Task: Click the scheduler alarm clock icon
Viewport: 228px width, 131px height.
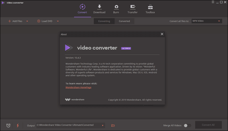Action: tap(8, 125)
